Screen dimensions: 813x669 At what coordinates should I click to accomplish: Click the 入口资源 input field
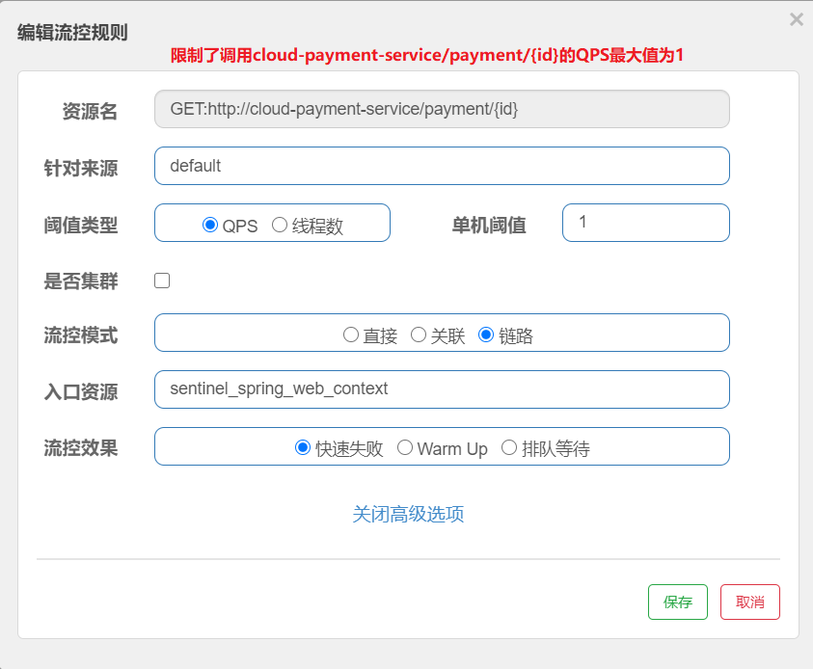pos(442,389)
